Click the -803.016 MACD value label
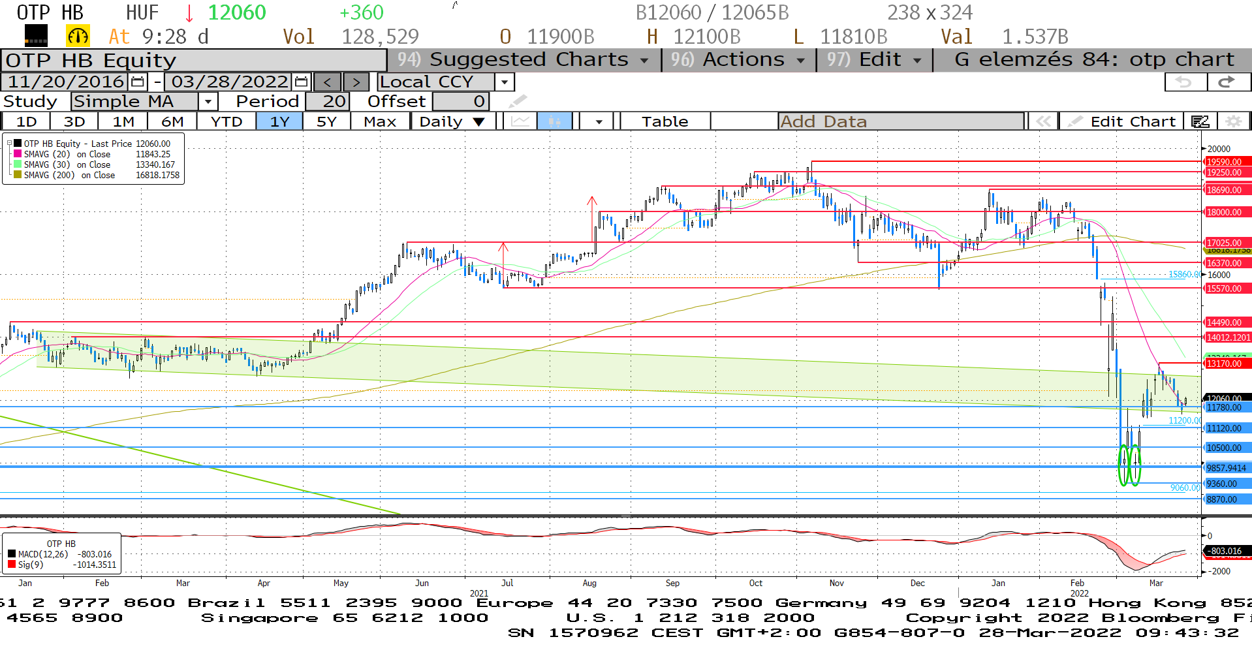Image resolution: width=1252 pixels, height=669 pixels. click(1227, 551)
